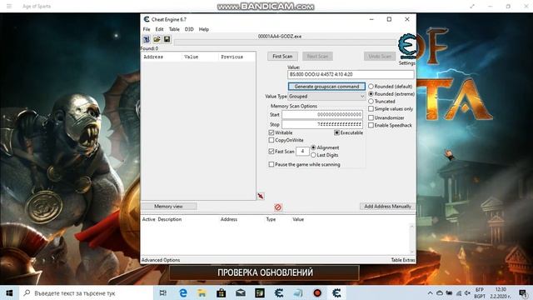Click the Cheat Engine logo above Settings
The width and height of the screenshot is (533, 300).
(406, 47)
